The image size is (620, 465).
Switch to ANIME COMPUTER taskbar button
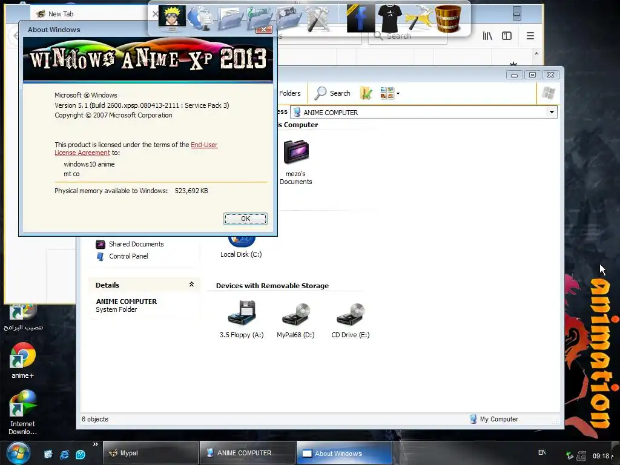click(x=248, y=453)
